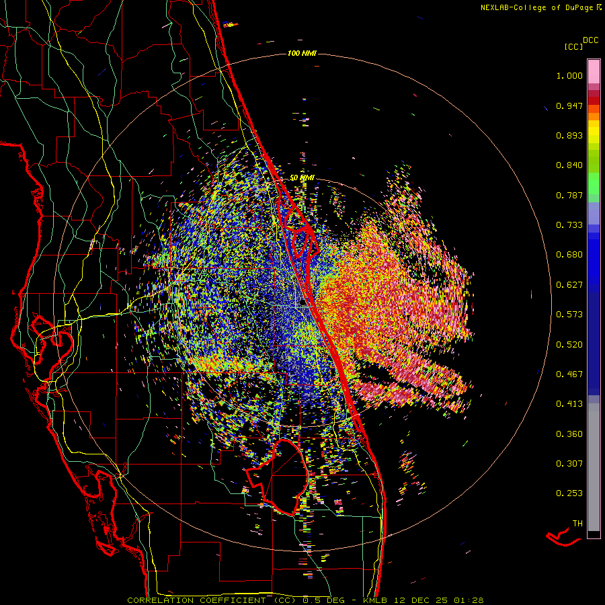Pick the gray color bar segment near 0.307

594,467
